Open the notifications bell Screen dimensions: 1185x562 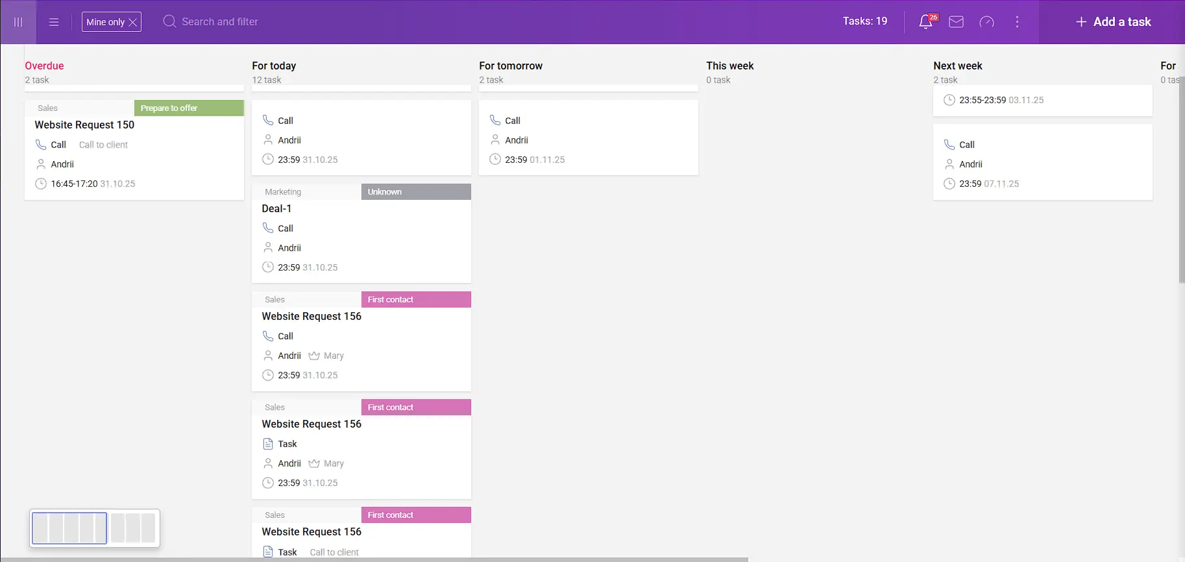pyautogui.click(x=926, y=22)
